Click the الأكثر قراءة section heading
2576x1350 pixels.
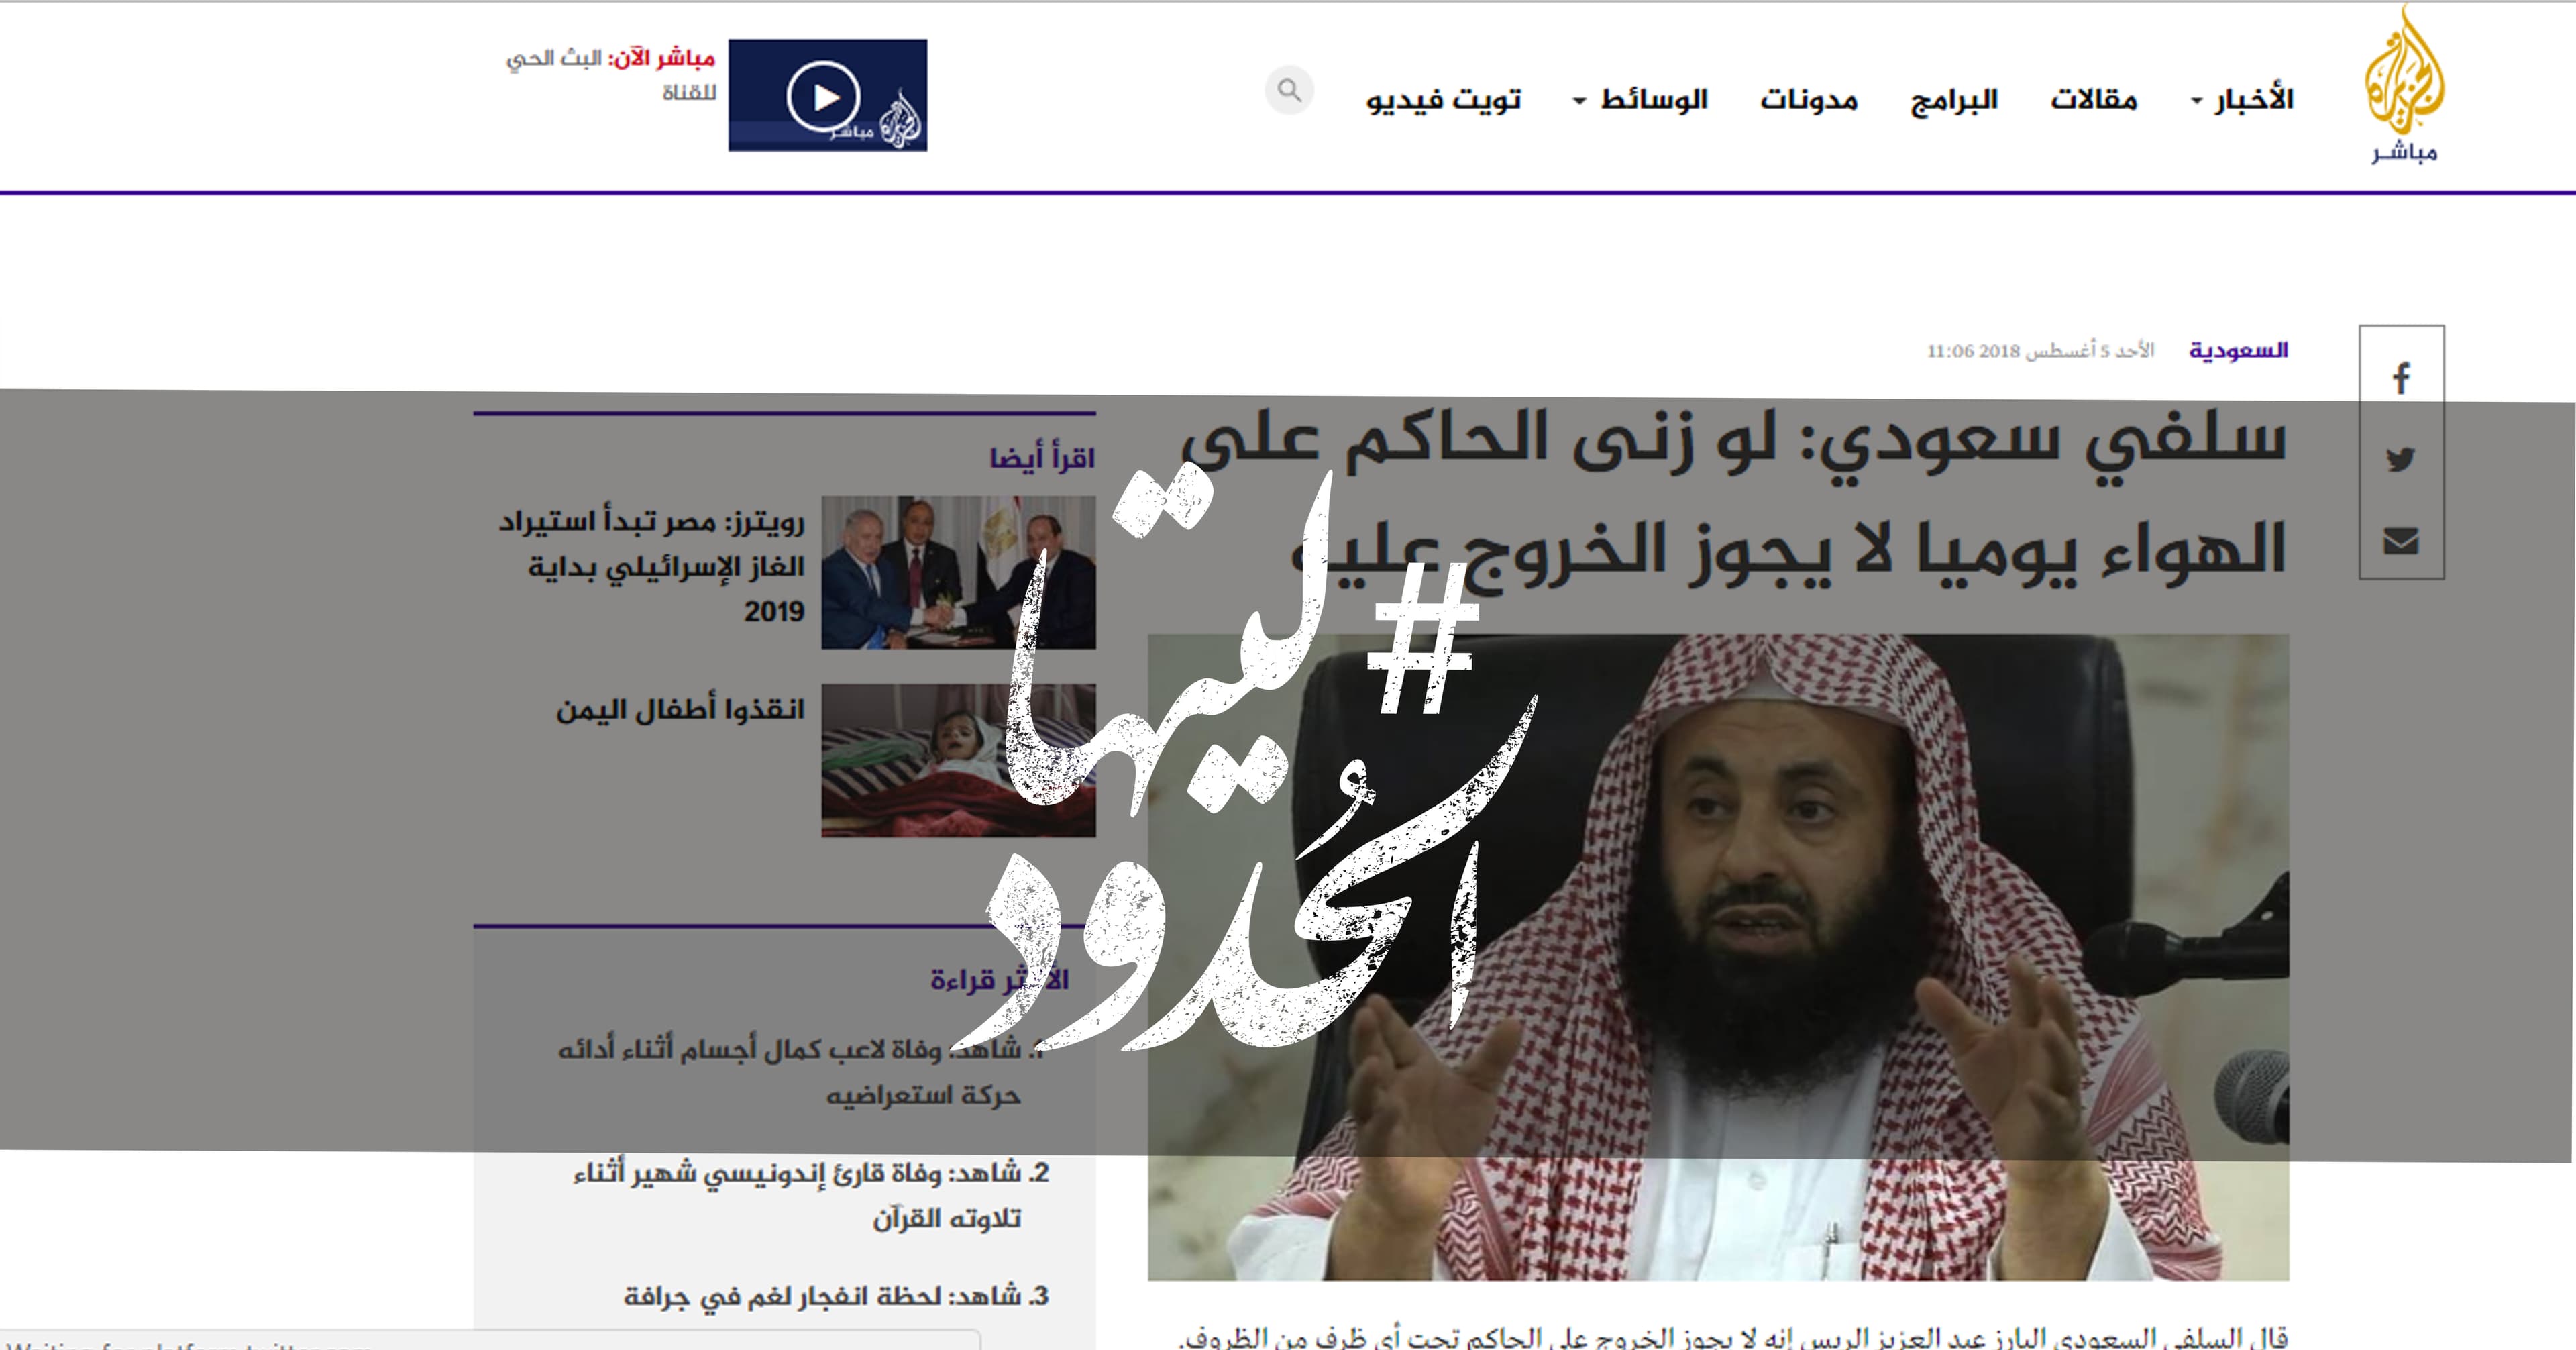tap(999, 980)
